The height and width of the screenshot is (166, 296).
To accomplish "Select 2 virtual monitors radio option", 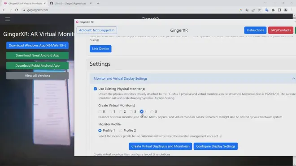I will (x=121, y=111).
